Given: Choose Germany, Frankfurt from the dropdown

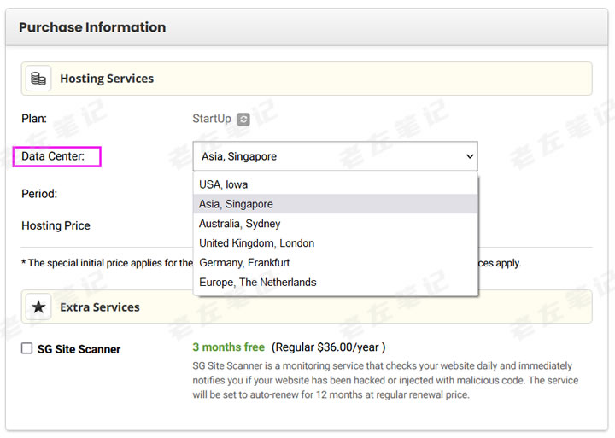Looking at the screenshot, I should (244, 263).
